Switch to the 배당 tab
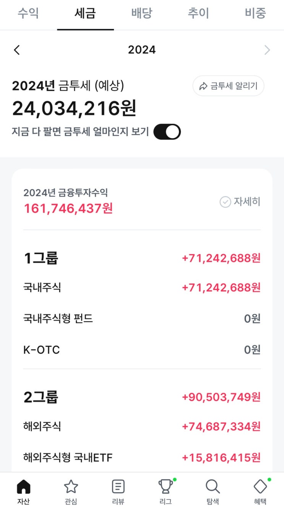Screen dimensions: 284x521 [142, 13]
